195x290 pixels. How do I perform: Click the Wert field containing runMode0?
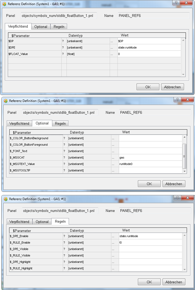click(150, 164)
